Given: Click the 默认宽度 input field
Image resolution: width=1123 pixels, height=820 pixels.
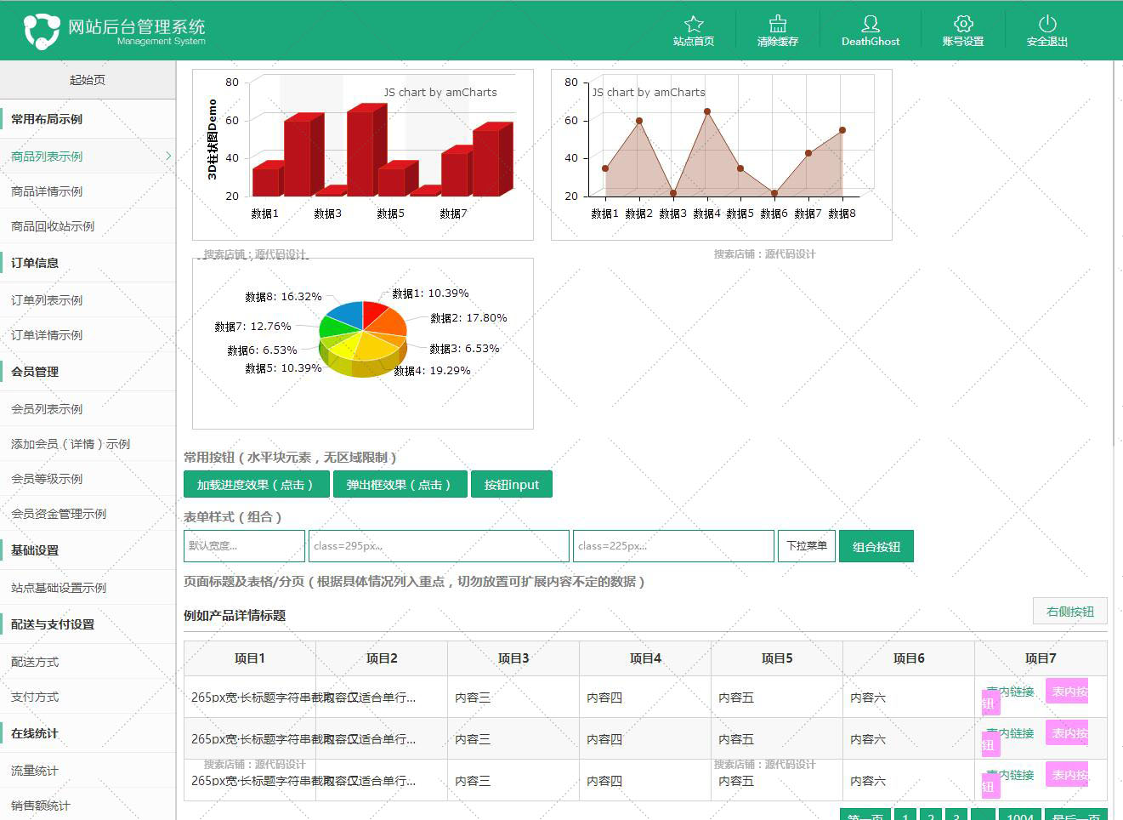Looking at the screenshot, I should 244,546.
